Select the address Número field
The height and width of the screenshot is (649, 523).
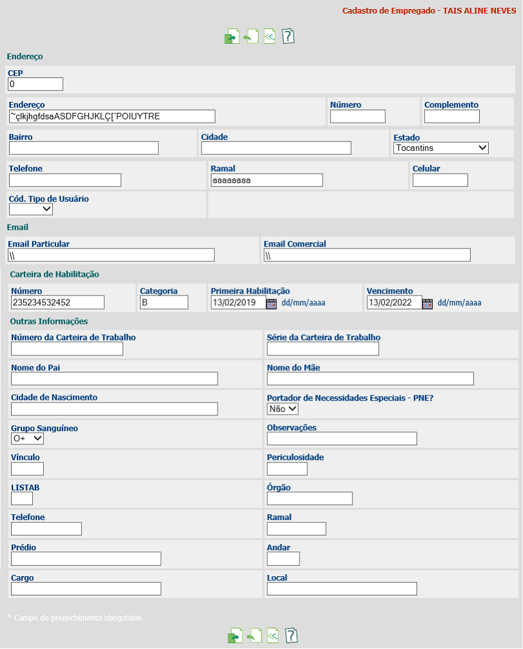point(358,116)
